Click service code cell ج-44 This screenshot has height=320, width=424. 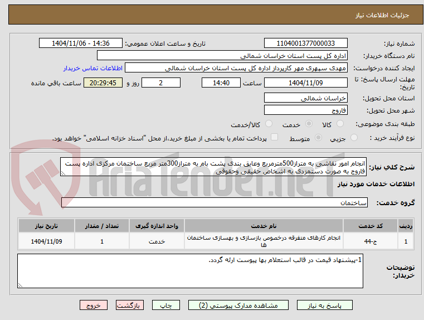point(371,241)
